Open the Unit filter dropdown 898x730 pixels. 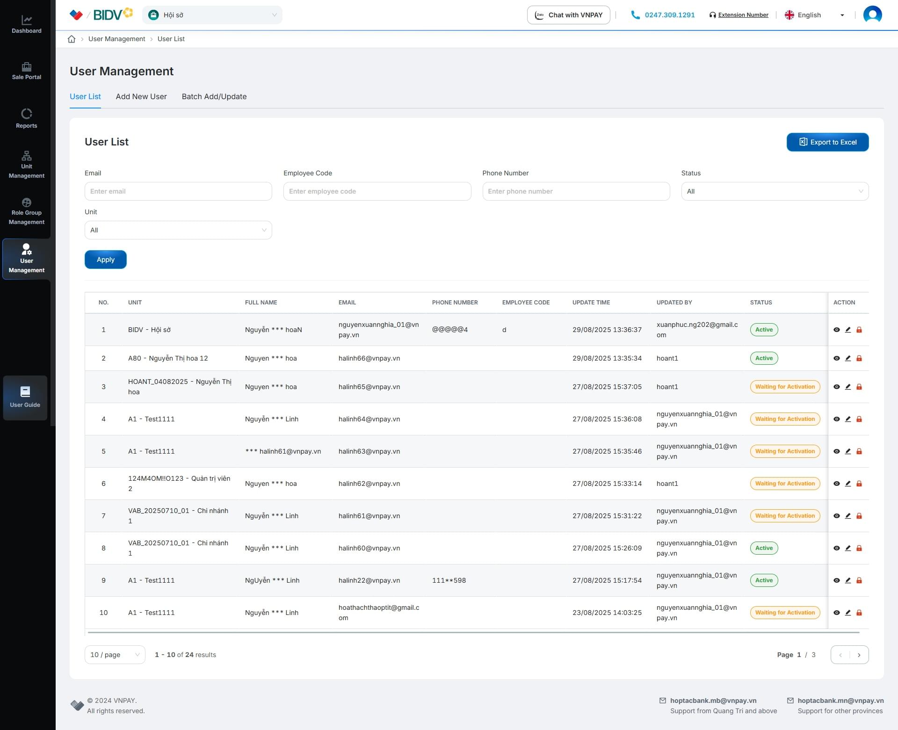coord(178,230)
